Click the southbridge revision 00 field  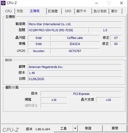(x=116, y=44)
